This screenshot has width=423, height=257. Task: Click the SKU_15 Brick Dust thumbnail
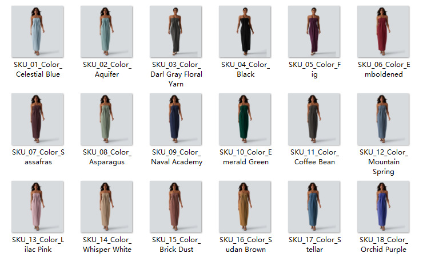point(175,207)
